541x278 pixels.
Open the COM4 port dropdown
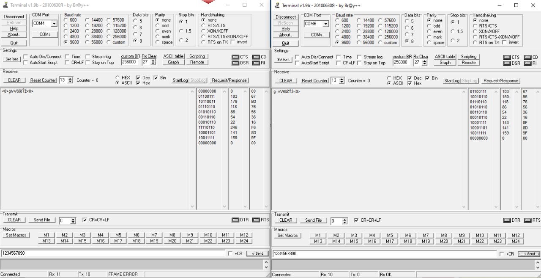coord(54,24)
